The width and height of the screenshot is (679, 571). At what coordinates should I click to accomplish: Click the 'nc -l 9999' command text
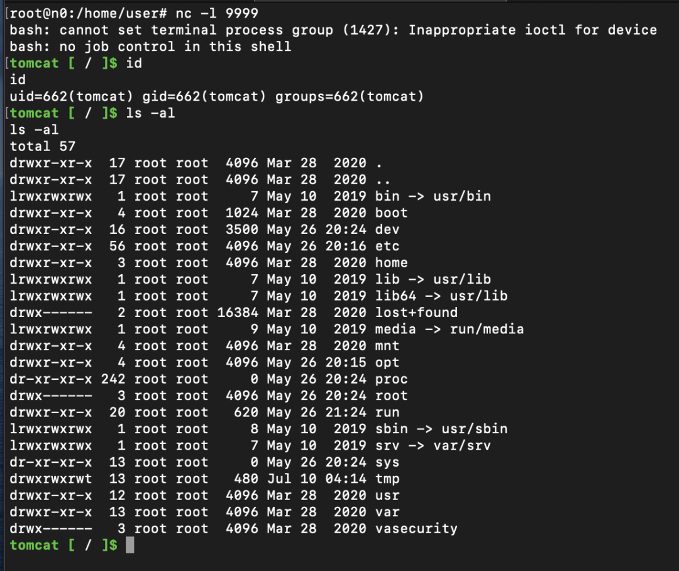point(217,13)
